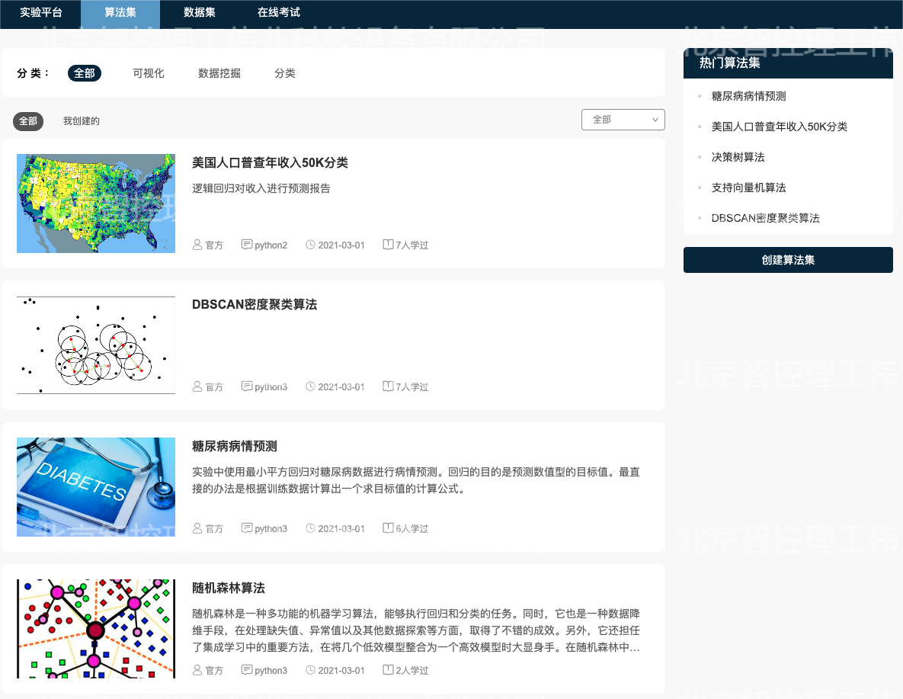Open the 决策树算法 link in popular list
This screenshot has width=903, height=699.
click(738, 157)
